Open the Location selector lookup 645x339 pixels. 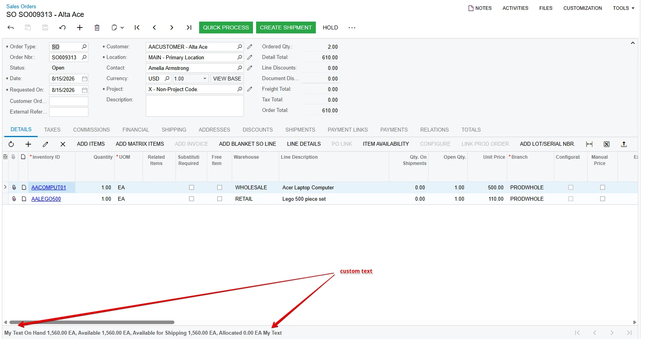pyautogui.click(x=240, y=57)
